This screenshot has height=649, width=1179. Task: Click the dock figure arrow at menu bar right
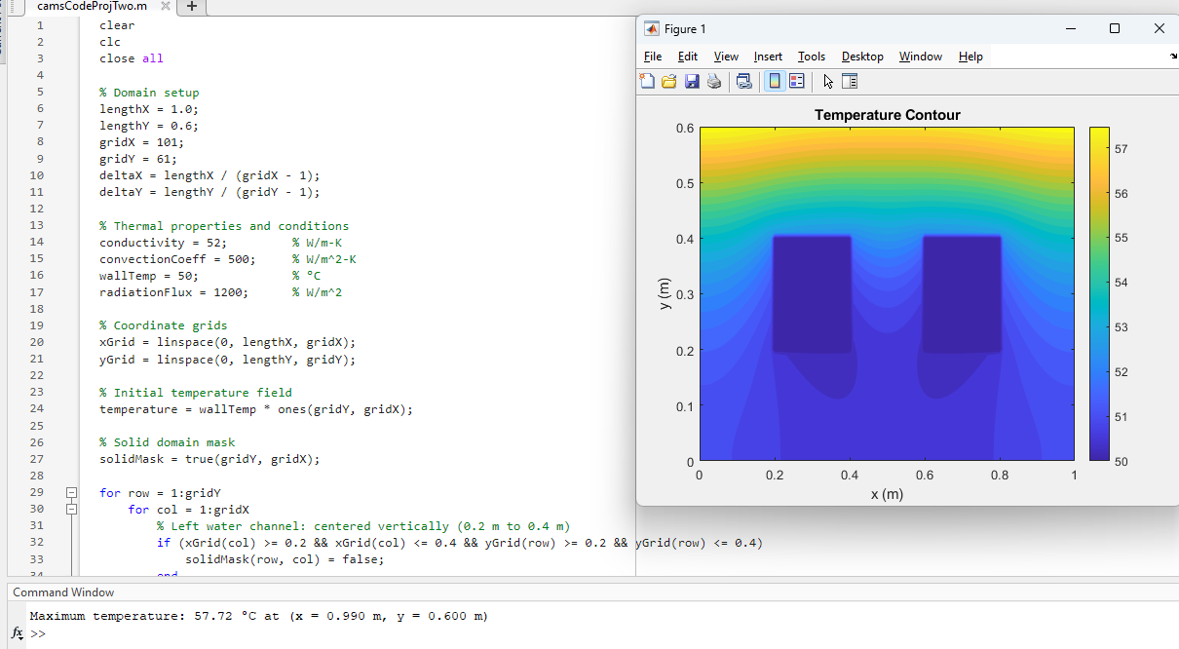pos(1173,57)
